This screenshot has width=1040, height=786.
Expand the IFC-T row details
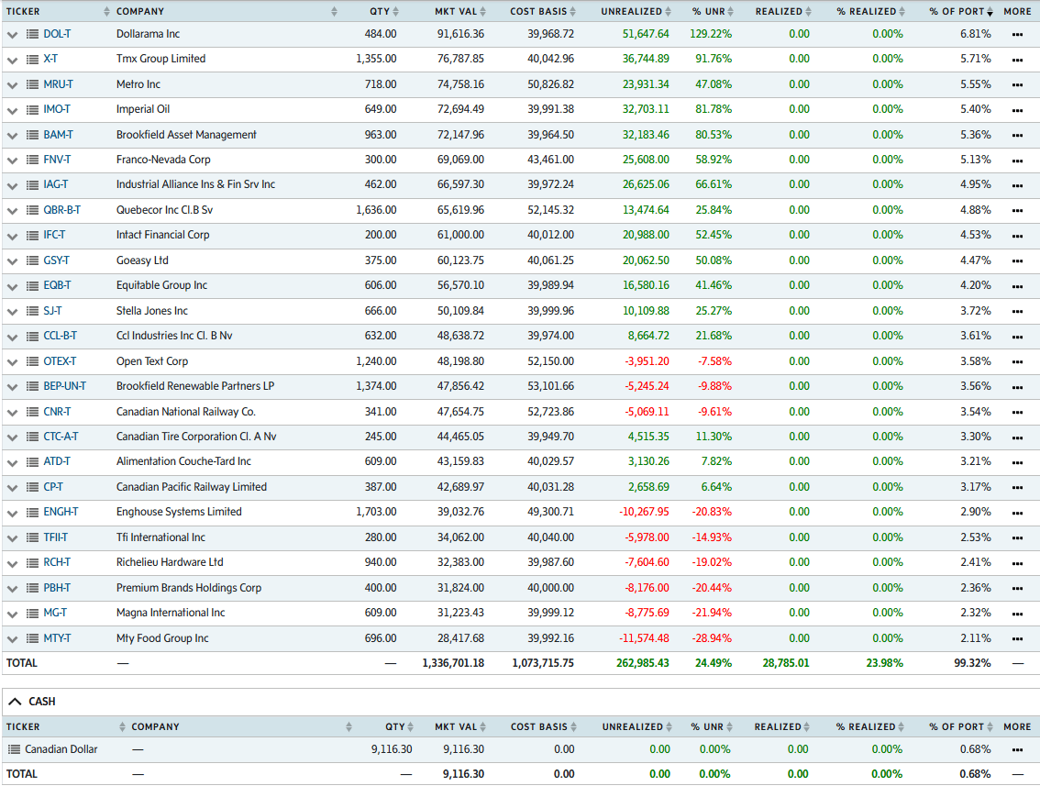(x=12, y=236)
